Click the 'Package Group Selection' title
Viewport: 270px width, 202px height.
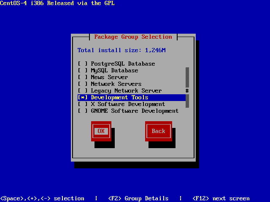[133, 37]
